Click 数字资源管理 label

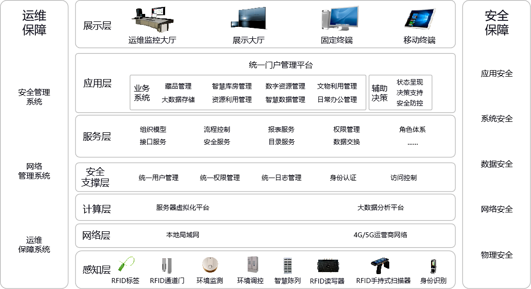(x=285, y=86)
